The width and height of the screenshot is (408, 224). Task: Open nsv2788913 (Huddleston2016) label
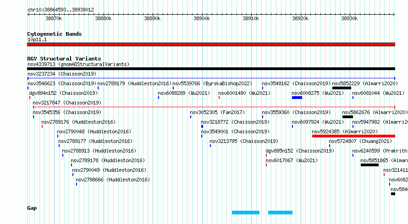(99, 151)
